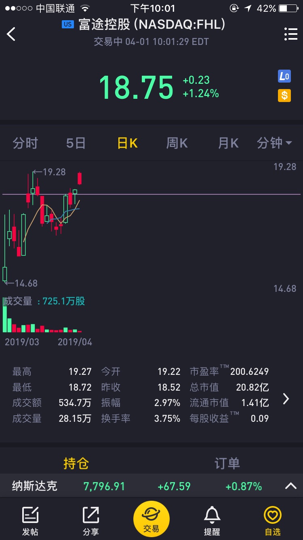Image resolution: width=303 pixels, height=540 pixels.
Task: Select the 周K weekly chart tab
Action: 177,143
